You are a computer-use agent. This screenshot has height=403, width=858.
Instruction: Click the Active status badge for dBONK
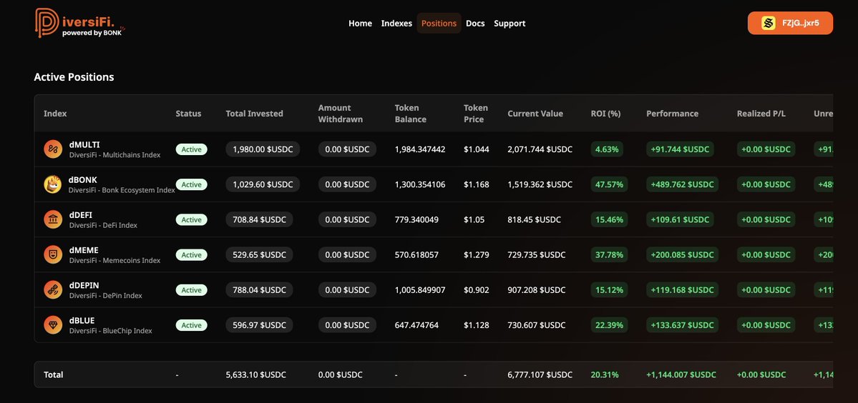pyautogui.click(x=192, y=184)
